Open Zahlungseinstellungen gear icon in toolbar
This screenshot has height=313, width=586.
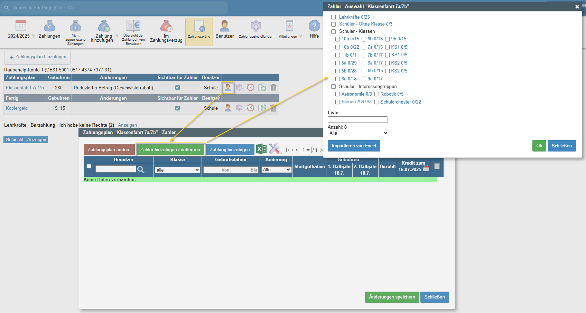pyautogui.click(x=256, y=26)
